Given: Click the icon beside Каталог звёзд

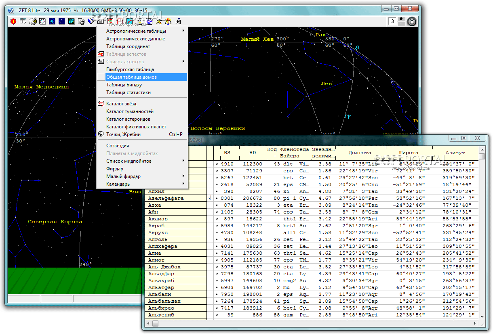Looking at the screenshot, I should pyautogui.click(x=101, y=104).
